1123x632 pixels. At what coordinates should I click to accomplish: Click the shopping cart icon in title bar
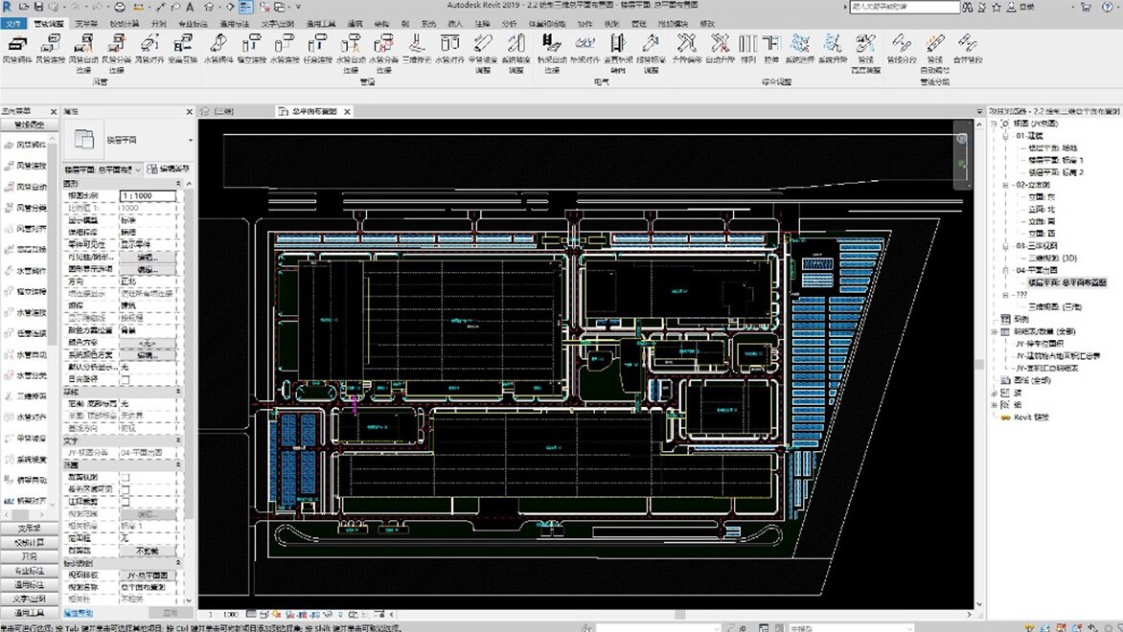(1086, 7)
